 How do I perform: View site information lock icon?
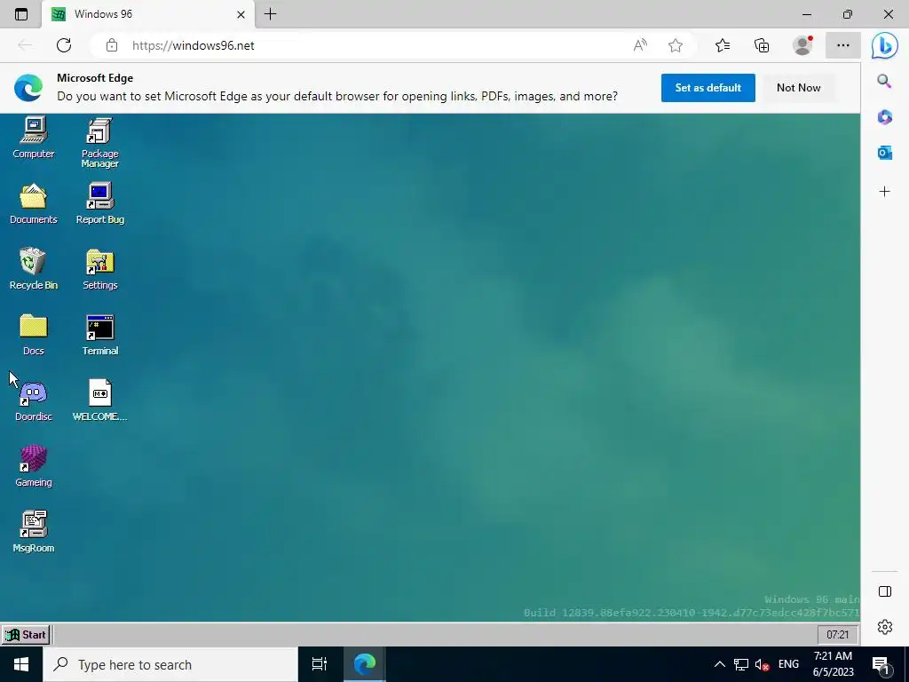pos(112,45)
